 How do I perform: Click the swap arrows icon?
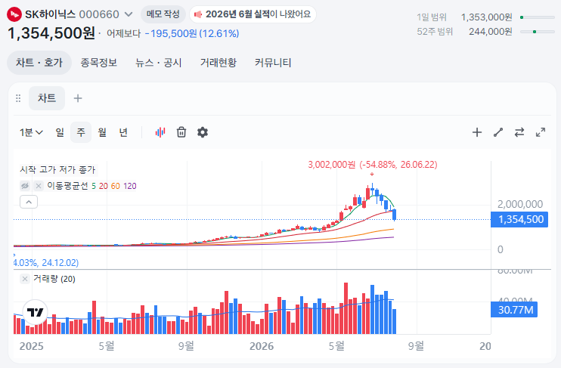coord(519,132)
